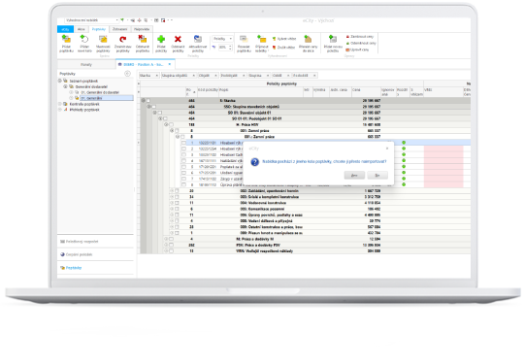
Task: Click the Přehledy poptávek chart icon
Action: click(x=66, y=110)
